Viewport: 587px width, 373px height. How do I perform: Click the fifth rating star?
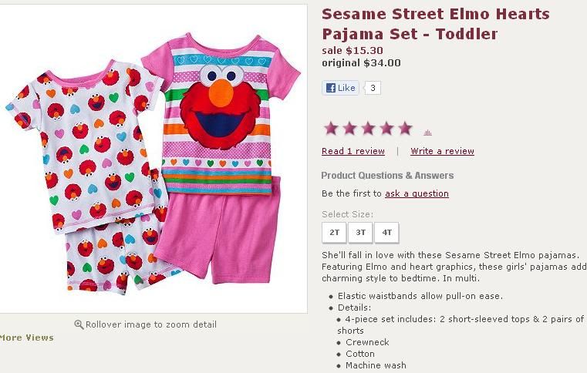[405, 129]
